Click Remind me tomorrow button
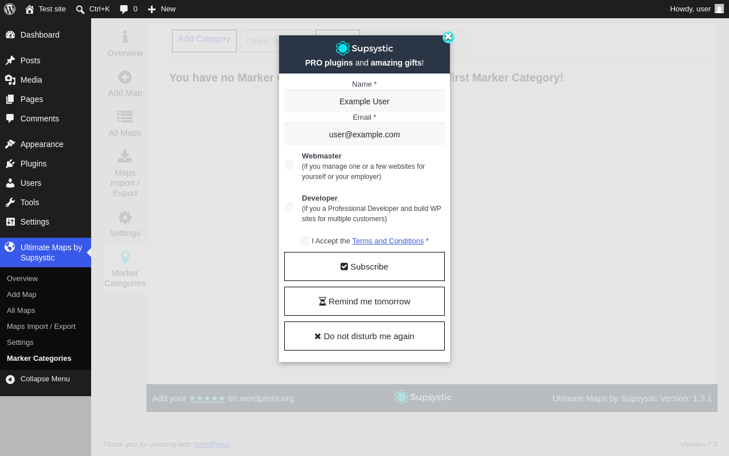Screen dimensions: 729x456 tap(364, 302)
